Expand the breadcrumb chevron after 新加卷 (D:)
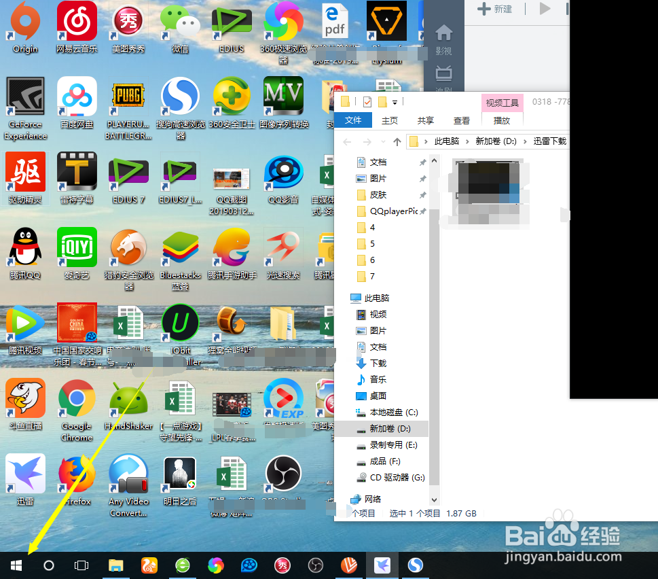 [524, 141]
